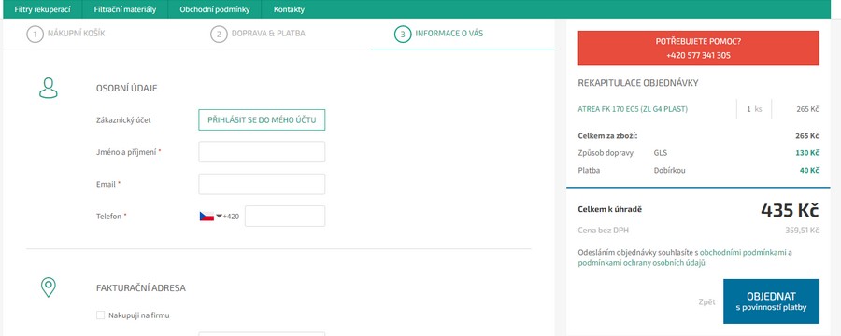The height and width of the screenshot is (336, 841).
Task: Focus the Jméno a příjmení field
Action: click(262, 151)
